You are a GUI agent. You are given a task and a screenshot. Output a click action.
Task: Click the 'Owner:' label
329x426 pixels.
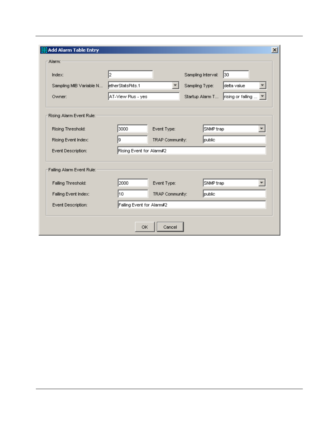pyautogui.click(x=59, y=97)
